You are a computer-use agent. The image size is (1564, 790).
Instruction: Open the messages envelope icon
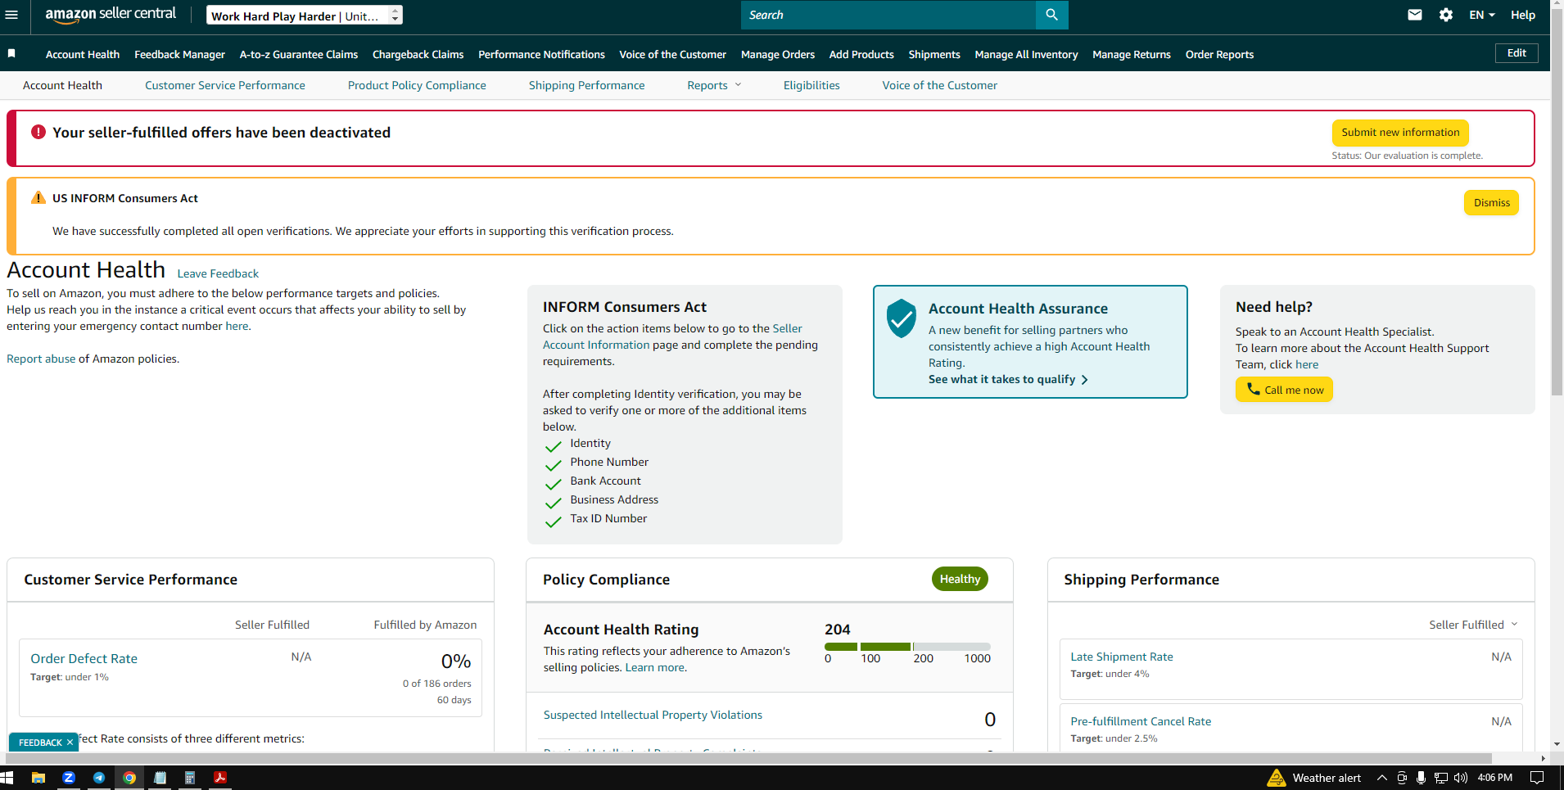tap(1415, 15)
